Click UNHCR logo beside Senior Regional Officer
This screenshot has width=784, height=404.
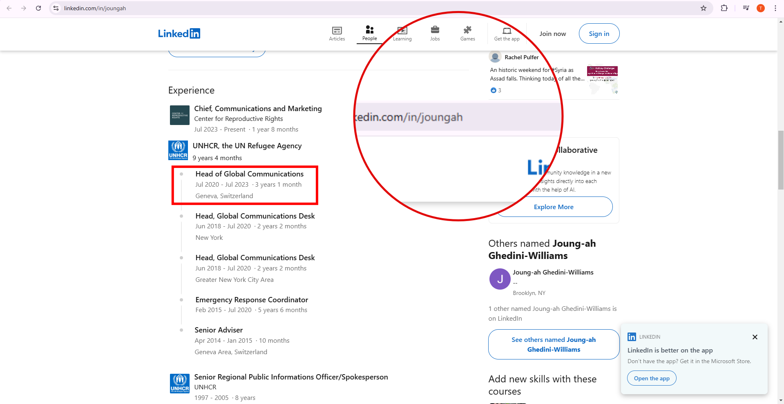click(x=180, y=383)
